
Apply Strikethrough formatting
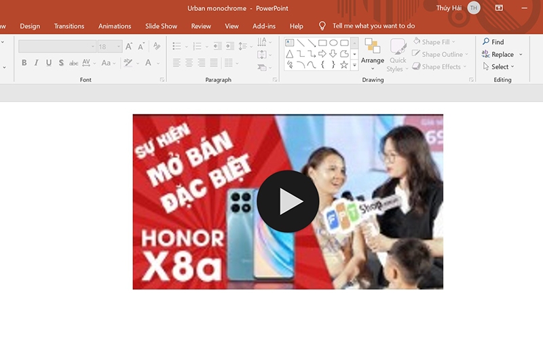[73, 63]
